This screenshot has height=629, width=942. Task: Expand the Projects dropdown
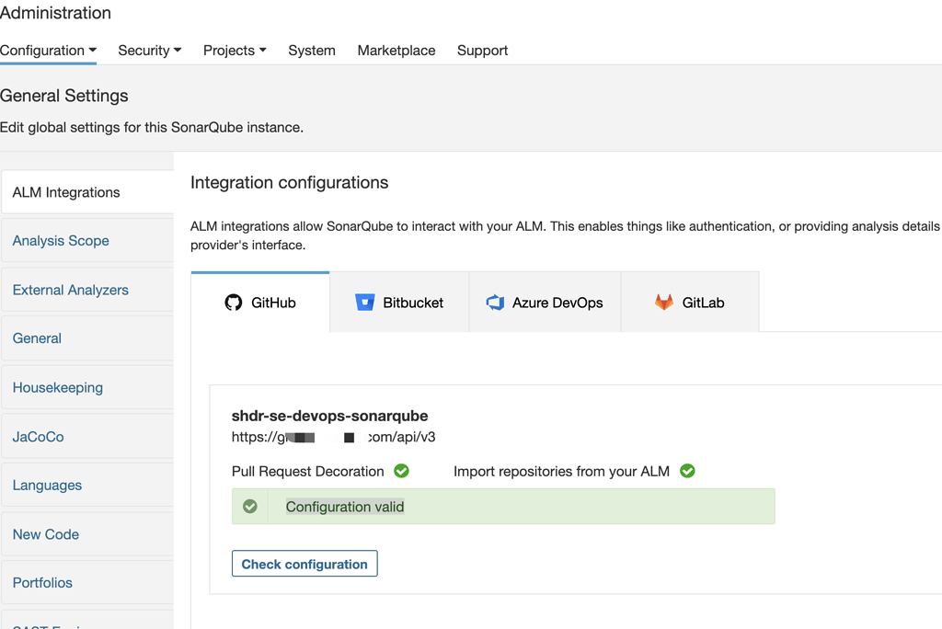pos(235,51)
